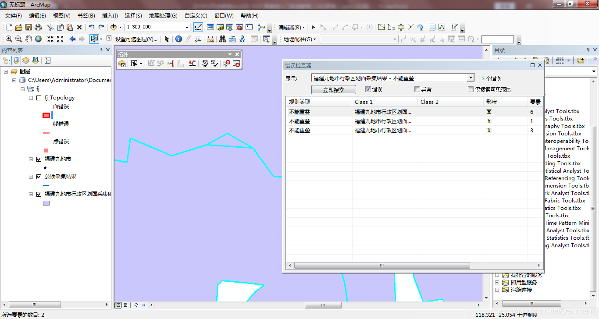Viewport: 599px width, 319px height.
Task: Open the map scale dropdown 1:300,000
Action: [187, 27]
